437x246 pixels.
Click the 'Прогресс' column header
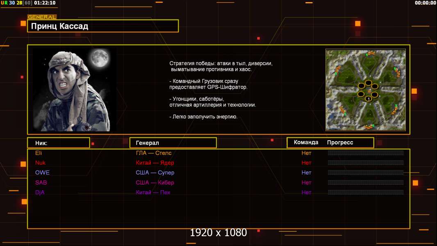click(x=340, y=142)
